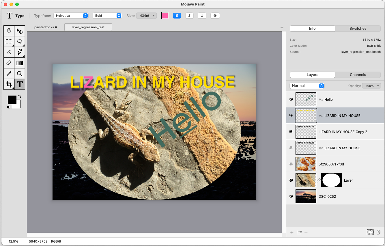The image size is (385, 246).
Task: Choose the Eraser tool
Action: pos(9,63)
